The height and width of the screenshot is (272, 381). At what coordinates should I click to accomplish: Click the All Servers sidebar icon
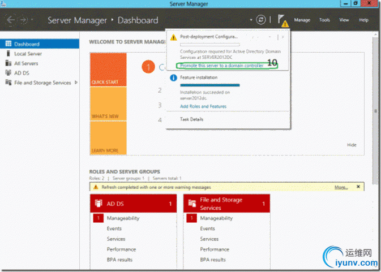[x=8, y=63]
